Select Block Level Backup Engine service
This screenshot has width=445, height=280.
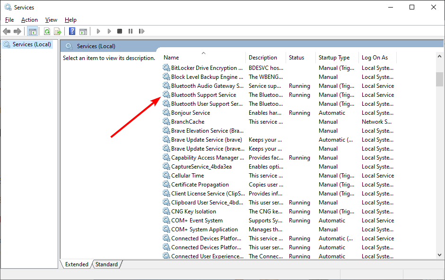[279, 77]
